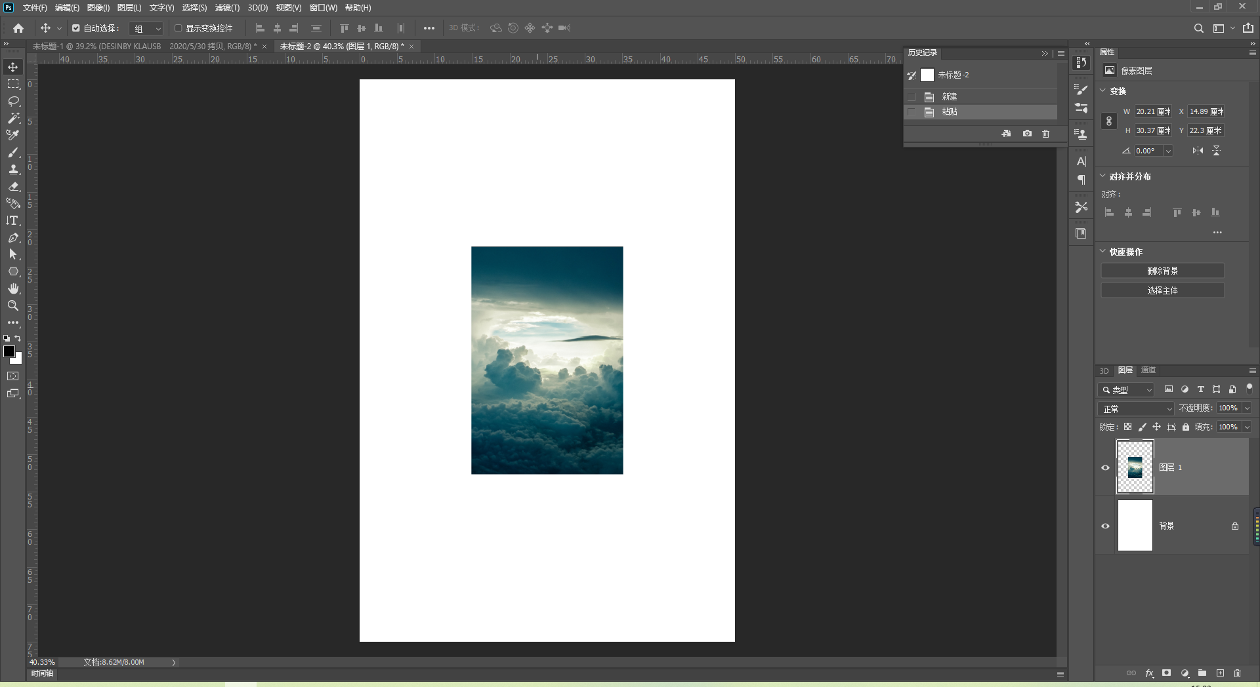Toggle lock image pixels brush icon
The image size is (1260, 687).
coord(1143,427)
